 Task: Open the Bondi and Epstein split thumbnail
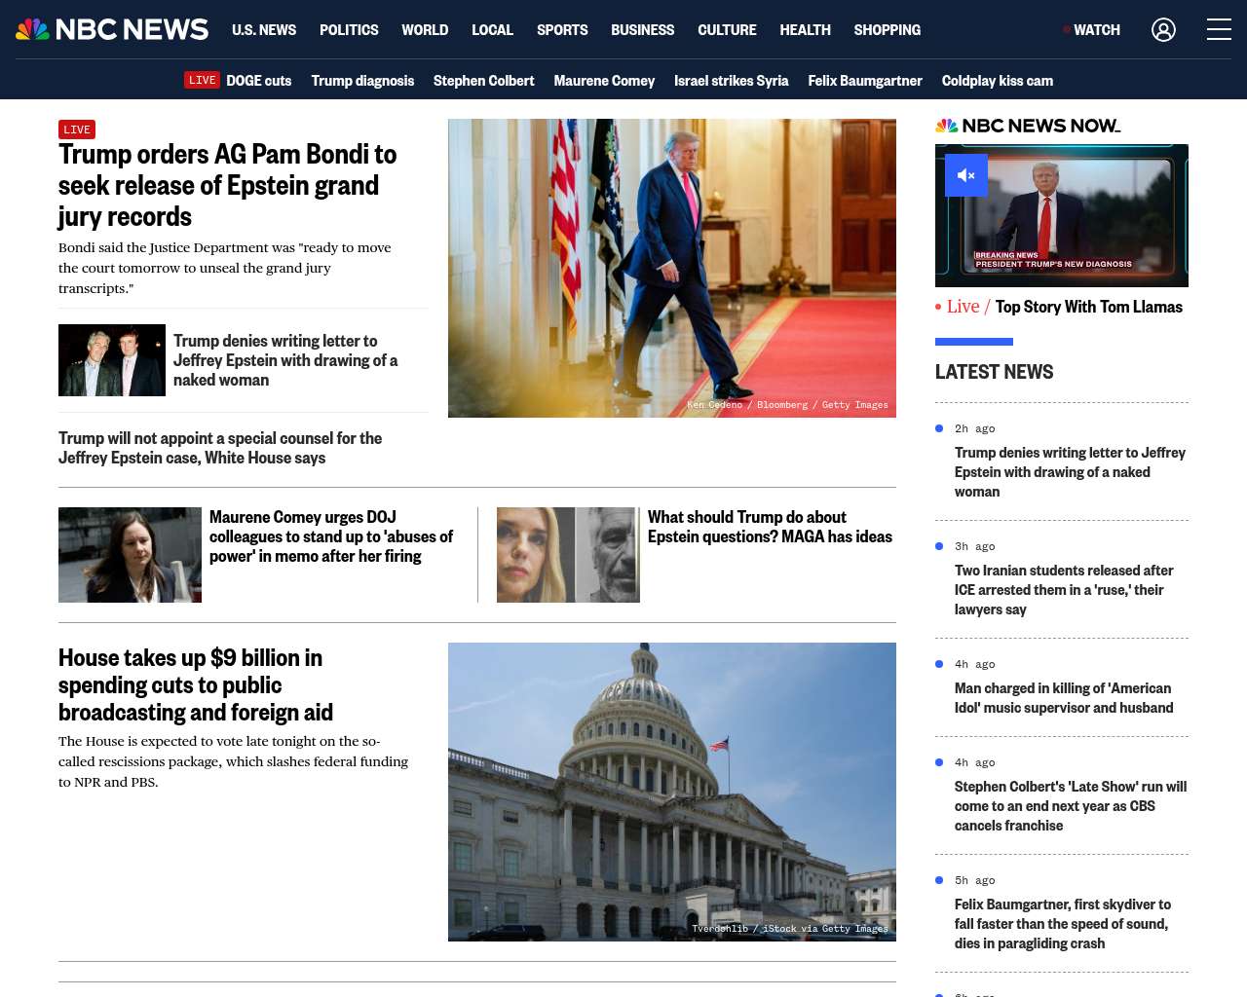coord(568,555)
